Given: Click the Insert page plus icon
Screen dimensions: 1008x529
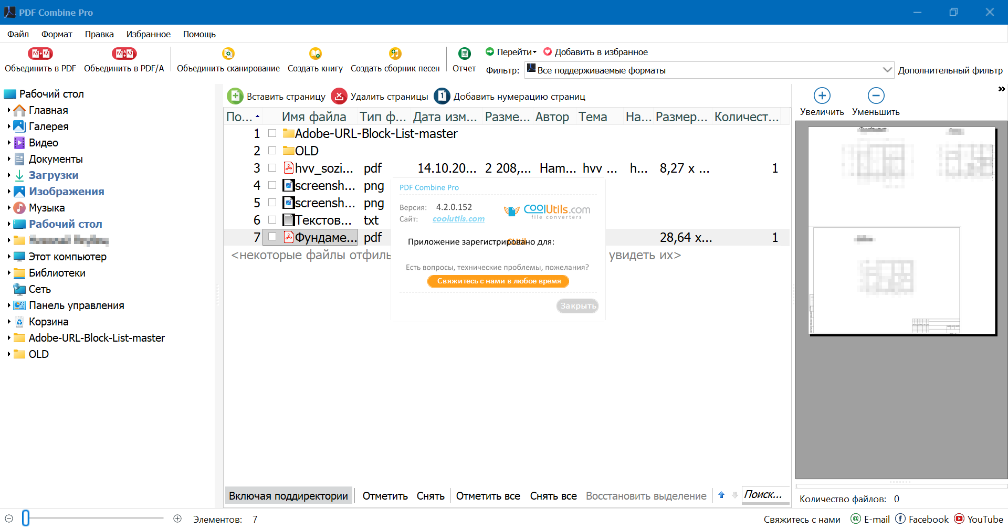Looking at the screenshot, I should pyautogui.click(x=235, y=96).
